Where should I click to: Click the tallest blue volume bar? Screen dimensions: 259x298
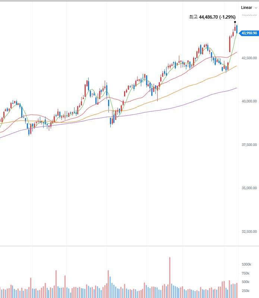pyautogui.click(x=110, y=286)
